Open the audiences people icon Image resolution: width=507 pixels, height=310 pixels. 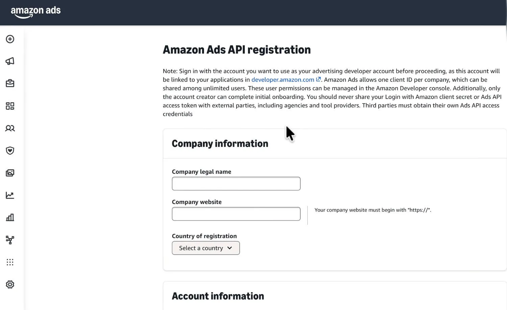pos(10,128)
